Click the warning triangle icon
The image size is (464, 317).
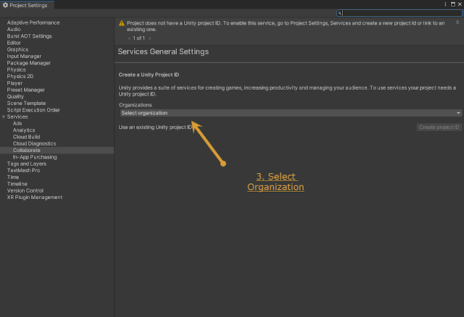point(122,23)
